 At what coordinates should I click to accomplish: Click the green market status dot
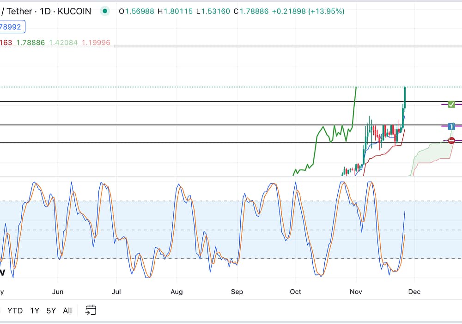pos(105,11)
